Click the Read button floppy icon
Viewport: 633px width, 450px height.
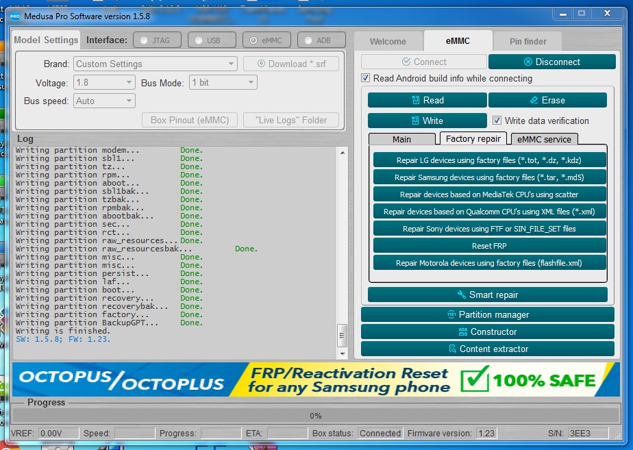415,100
